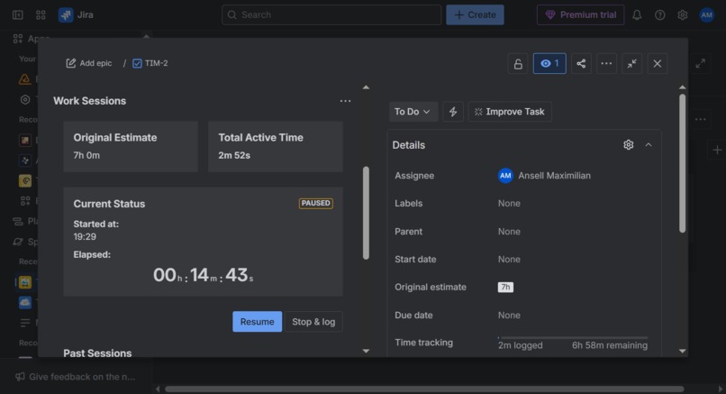Open notifications bell icon
The height and width of the screenshot is (394, 726).
coord(637,14)
